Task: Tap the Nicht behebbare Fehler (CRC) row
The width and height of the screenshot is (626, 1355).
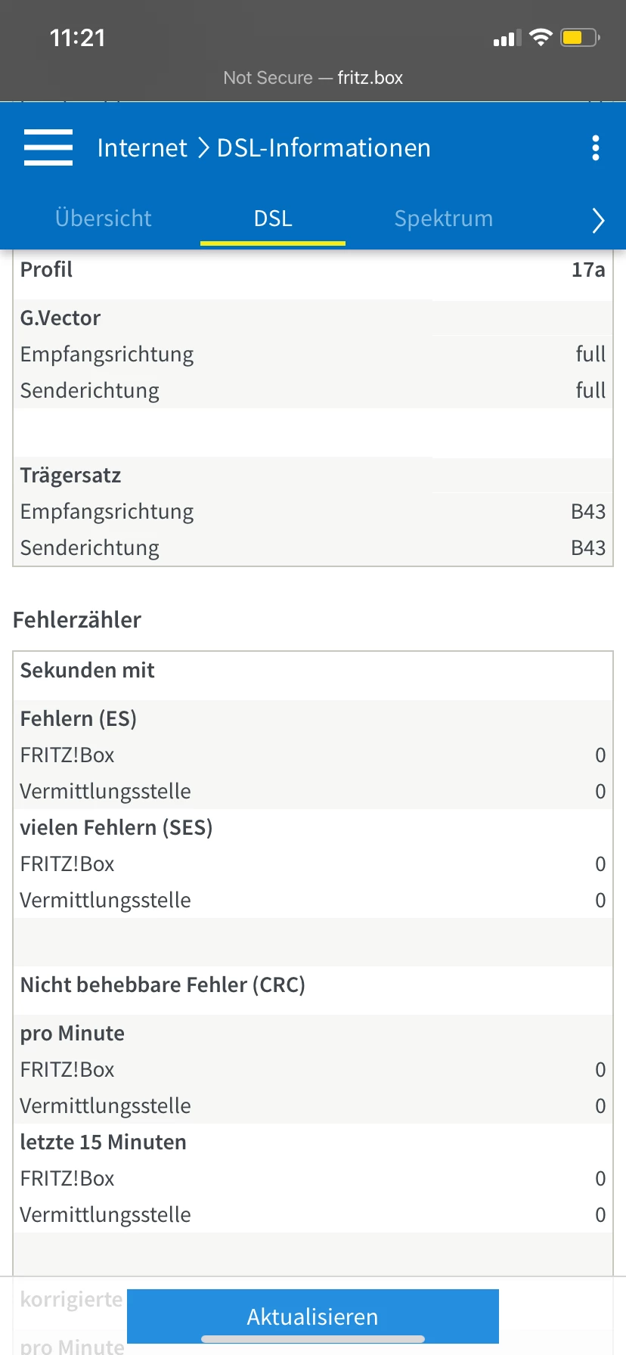Action: [x=163, y=984]
